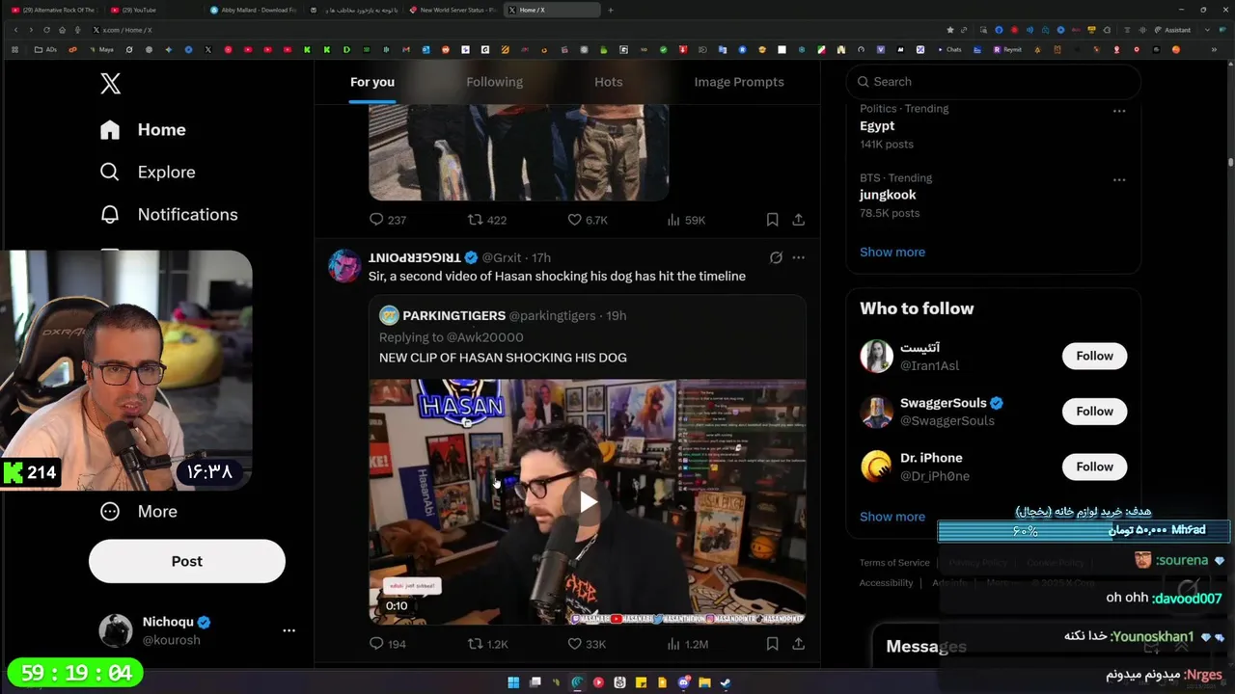Click the Post button
The width and height of the screenshot is (1235, 694).
tap(187, 561)
